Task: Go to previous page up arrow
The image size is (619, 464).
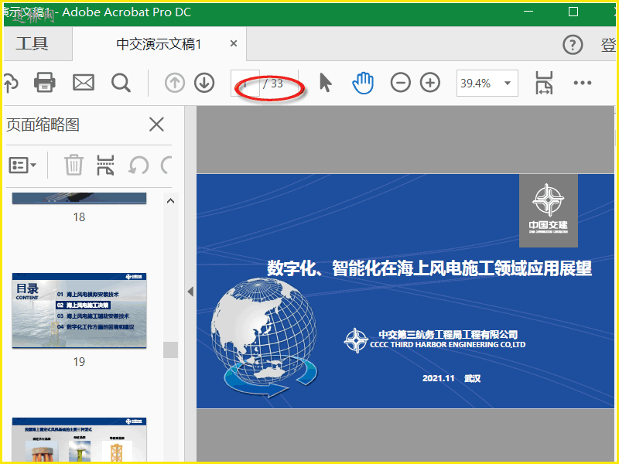Action: (x=175, y=84)
